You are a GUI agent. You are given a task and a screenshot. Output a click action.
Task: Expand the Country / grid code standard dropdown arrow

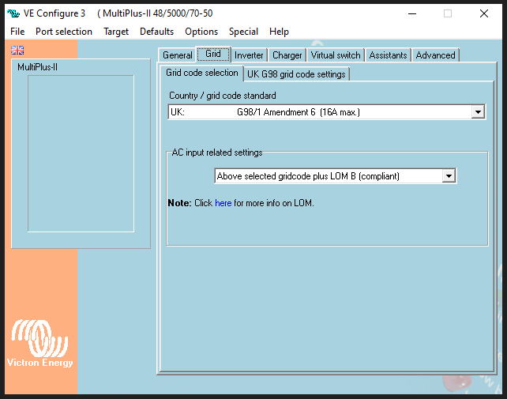[x=478, y=112]
